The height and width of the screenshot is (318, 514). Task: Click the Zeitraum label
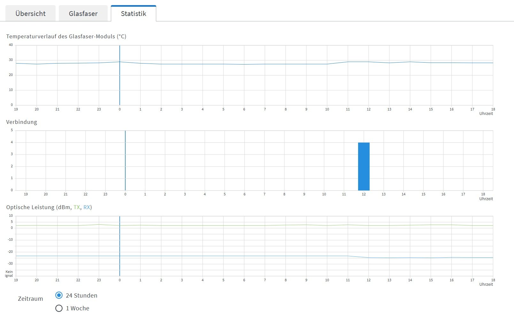click(30, 299)
